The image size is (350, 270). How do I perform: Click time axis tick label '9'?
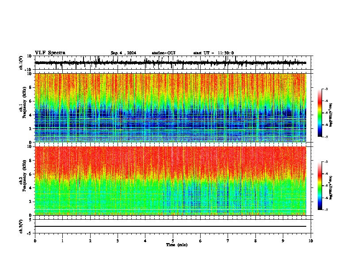tap(283, 241)
